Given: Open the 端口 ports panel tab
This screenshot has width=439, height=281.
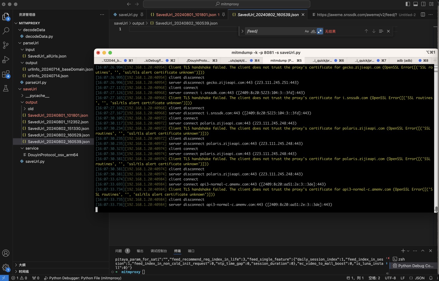Looking at the screenshot, I should tap(191, 251).
